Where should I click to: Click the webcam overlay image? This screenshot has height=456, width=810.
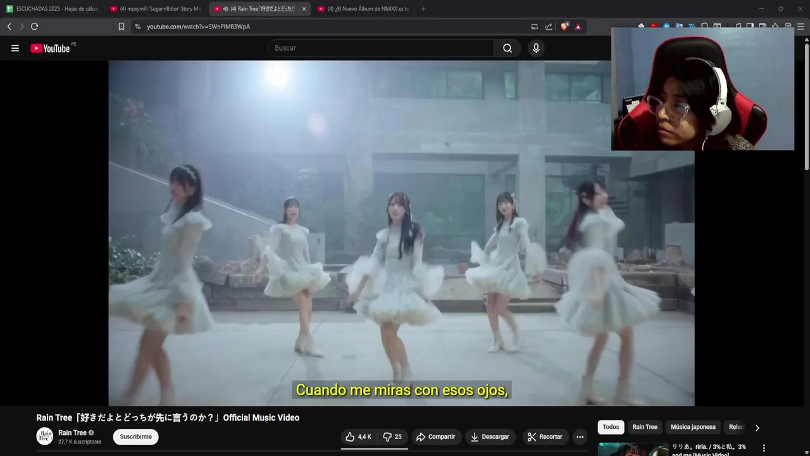point(702,89)
